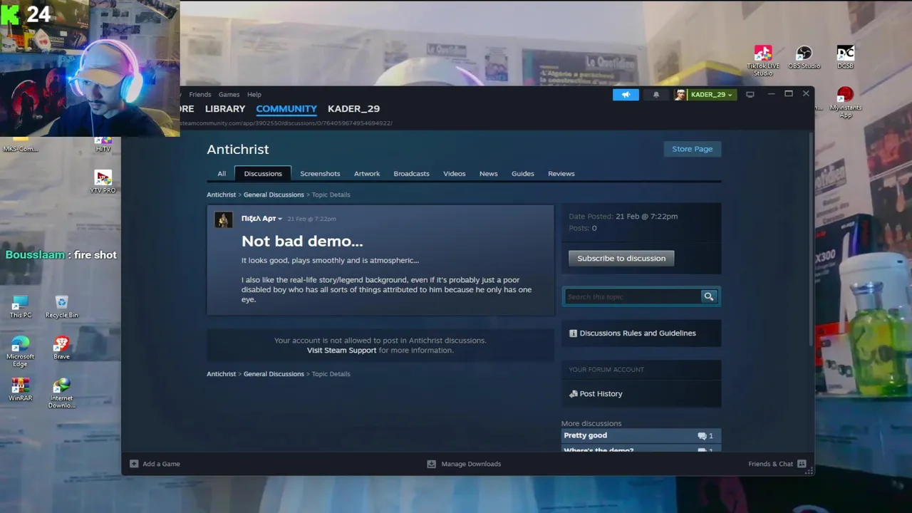Open Post History link
The image size is (912, 513).
(x=601, y=393)
